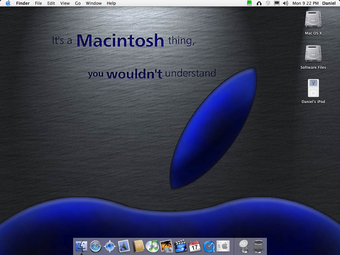Launch Safari from the Dock
The height and width of the screenshot is (255, 340).
96,246
